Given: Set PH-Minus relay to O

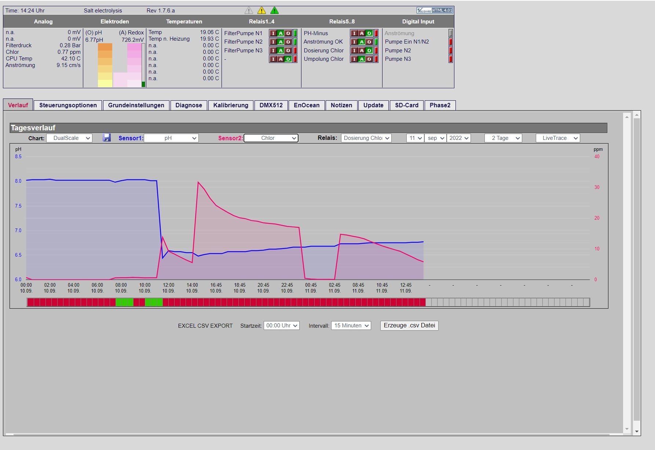Looking at the screenshot, I should 369,33.
